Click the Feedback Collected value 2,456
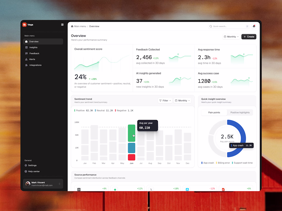Image resolution: width=282 pixels, height=211 pixels. (144, 57)
